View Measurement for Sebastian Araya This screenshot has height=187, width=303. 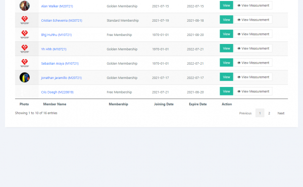coord(253,63)
